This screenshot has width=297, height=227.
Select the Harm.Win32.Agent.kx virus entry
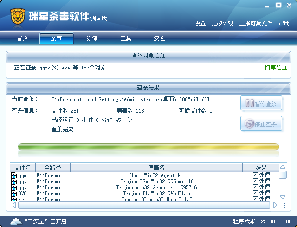pos(157,176)
